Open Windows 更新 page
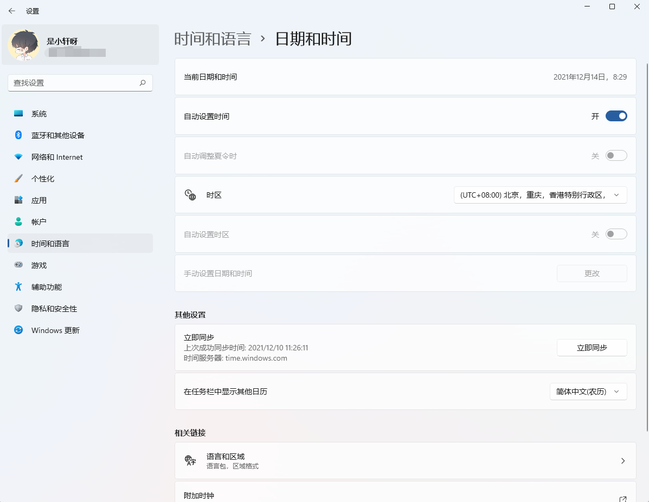 (x=80, y=330)
